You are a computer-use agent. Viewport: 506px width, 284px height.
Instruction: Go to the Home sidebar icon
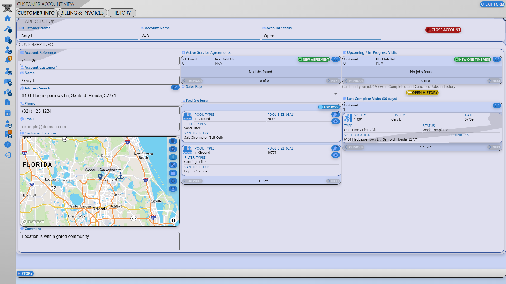pyautogui.click(x=8, y=18)
